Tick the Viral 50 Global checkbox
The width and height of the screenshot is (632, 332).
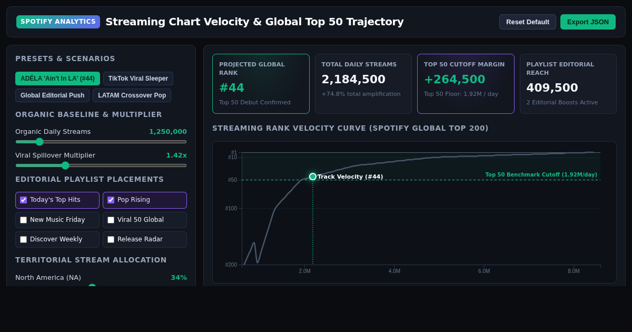coord(111,220)
